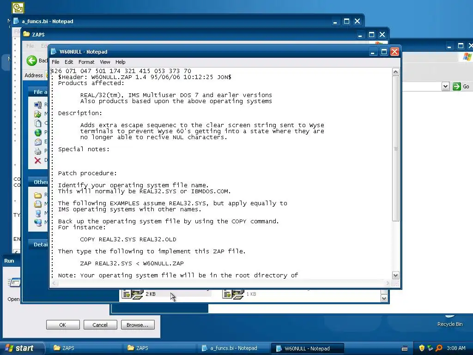Click the Safely Remove Hardware tray icon

(x=430, y=348)
